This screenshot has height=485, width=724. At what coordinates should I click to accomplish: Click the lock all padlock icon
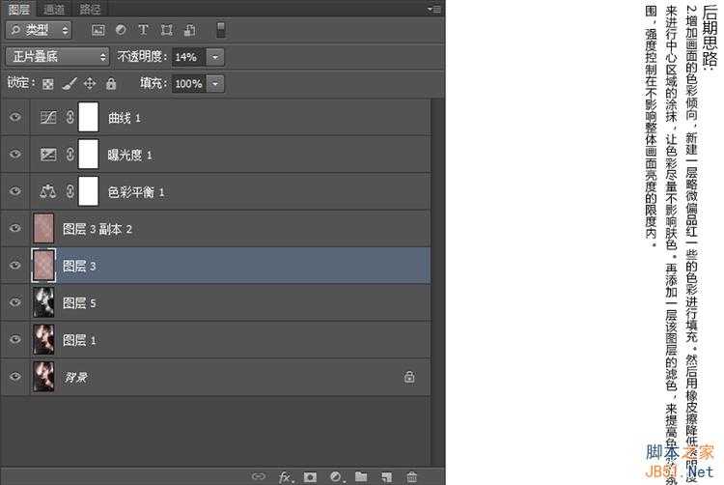click(x=110, y=84)
